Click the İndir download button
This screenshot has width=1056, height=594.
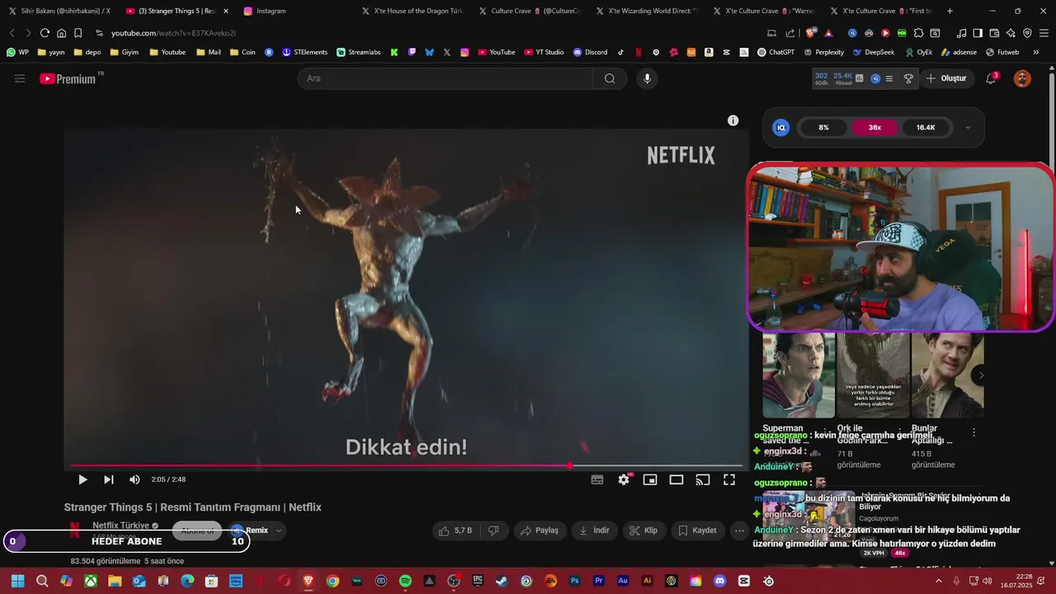pos(594,530)
